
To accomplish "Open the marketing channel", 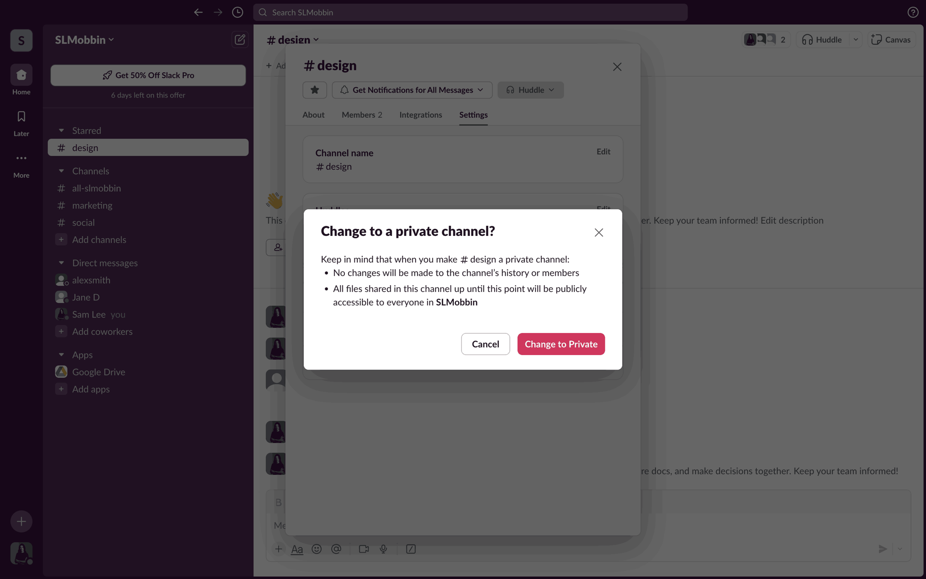I will click(x=148, y=206).
